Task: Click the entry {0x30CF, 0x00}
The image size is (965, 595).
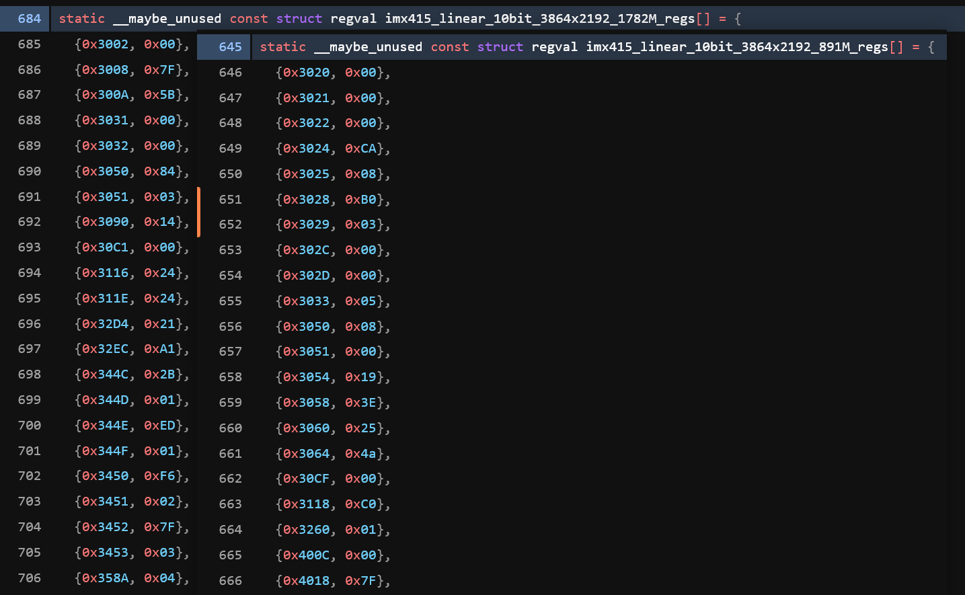Action: click(333, 479)
